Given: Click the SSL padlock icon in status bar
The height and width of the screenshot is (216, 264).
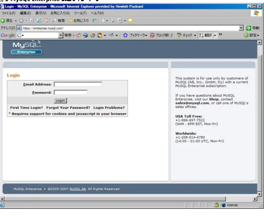Looking at the screenshot, I should [x=217, y=205].
